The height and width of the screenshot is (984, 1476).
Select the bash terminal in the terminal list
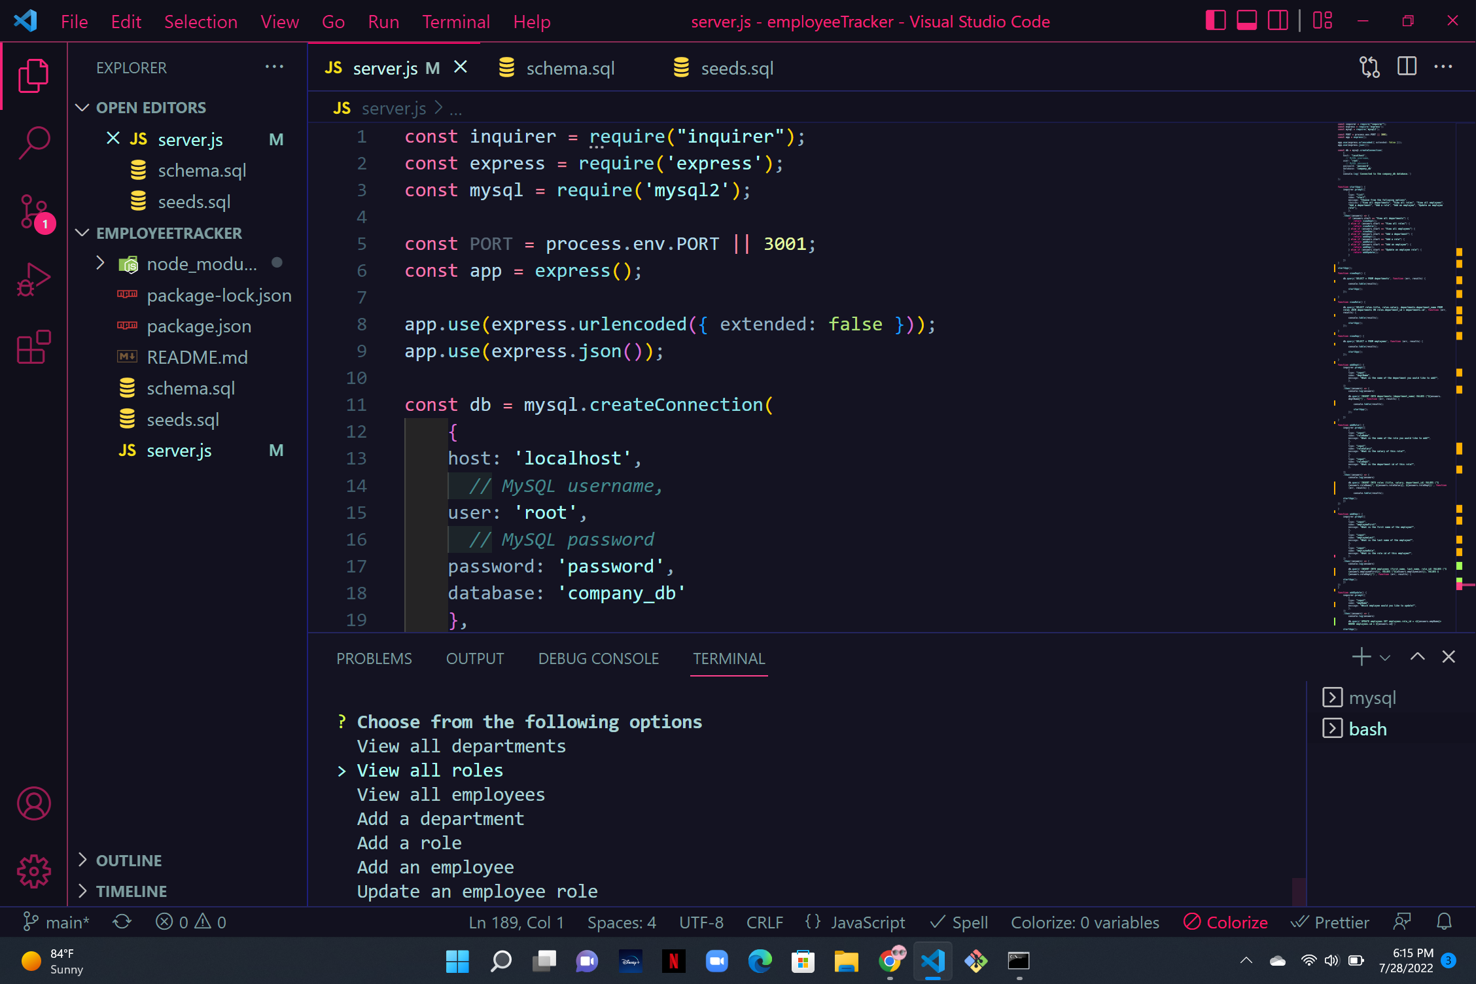1367,728
